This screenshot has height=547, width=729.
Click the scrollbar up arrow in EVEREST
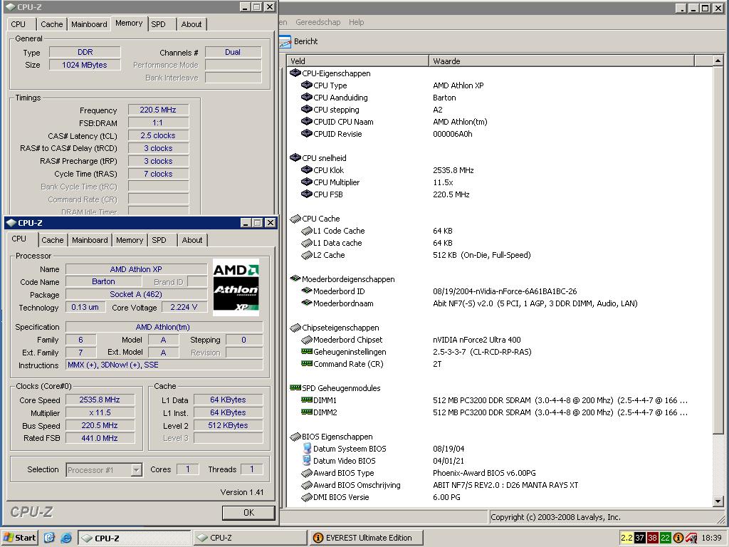(718, 61)
